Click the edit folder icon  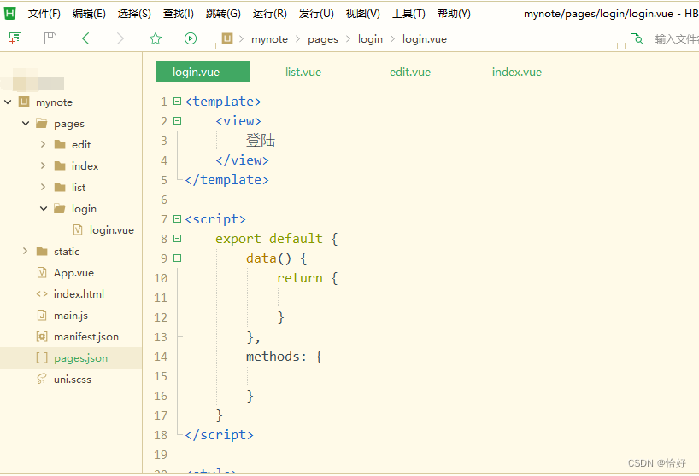[60, 144]
